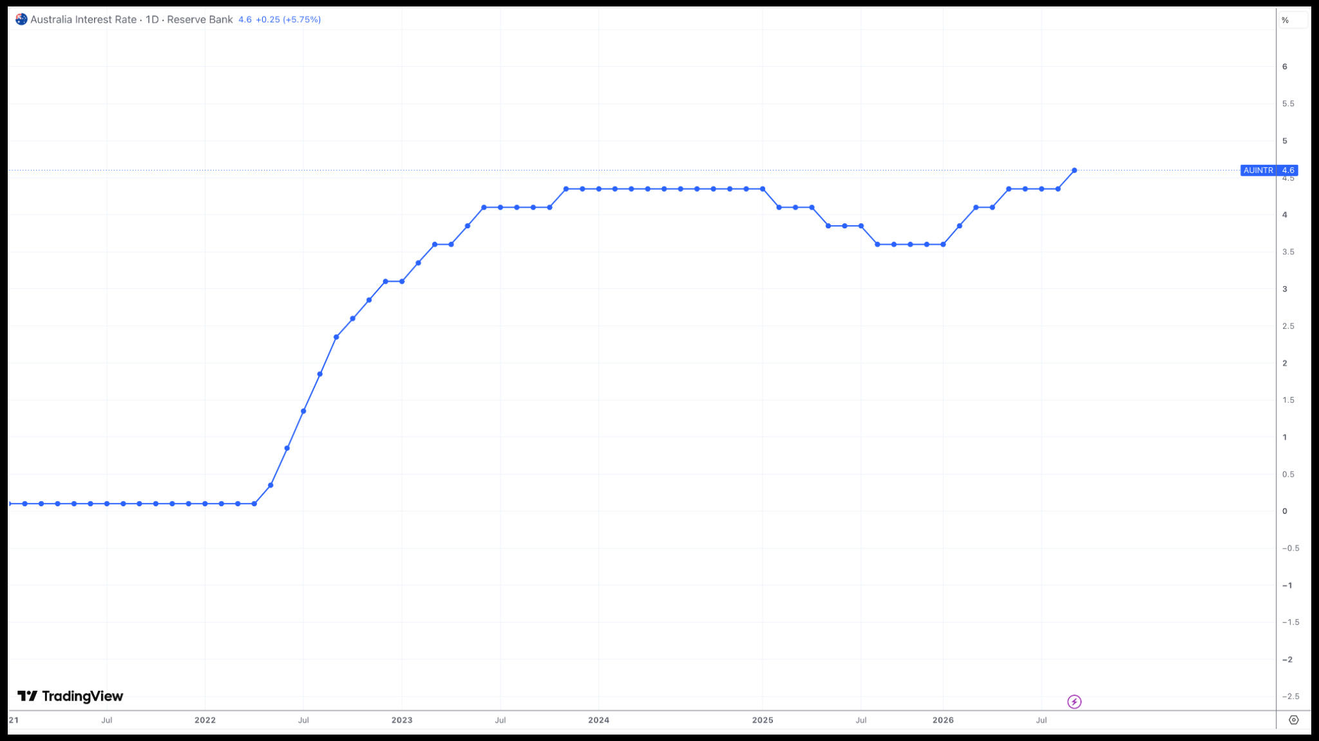Click the 2024 label on time axis
Viewport: 1319px width, 741px height.
coord(598,720)
